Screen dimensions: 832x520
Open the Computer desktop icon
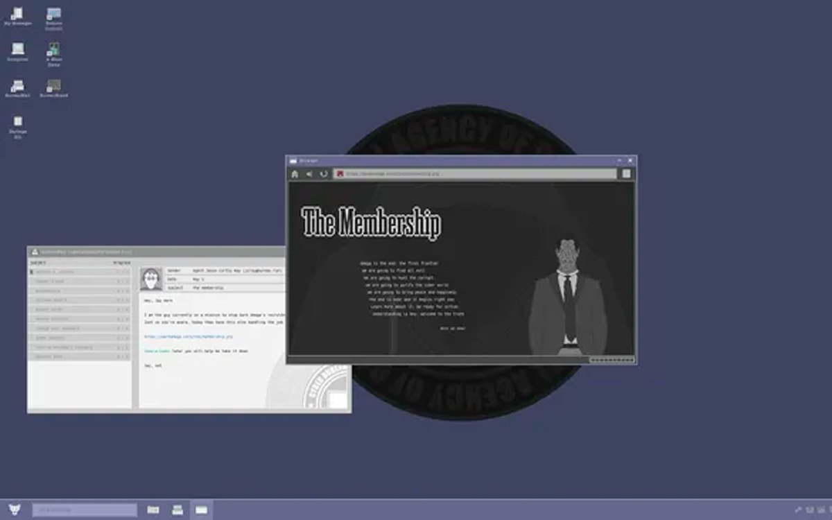click(17, 51)
